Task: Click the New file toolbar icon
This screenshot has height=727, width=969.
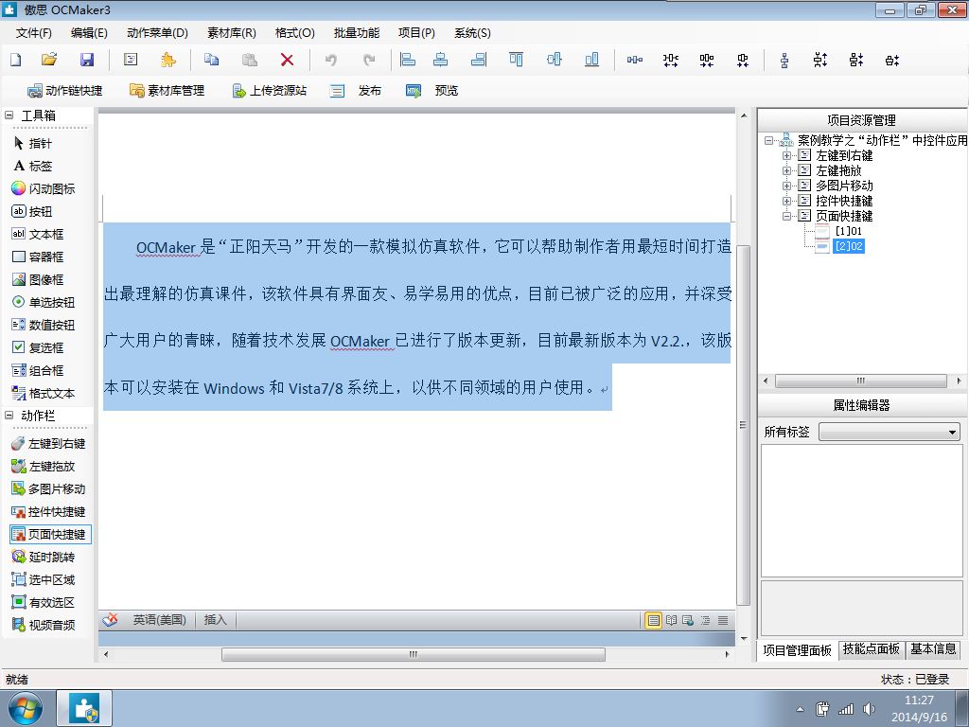Action: coord(16,60)
